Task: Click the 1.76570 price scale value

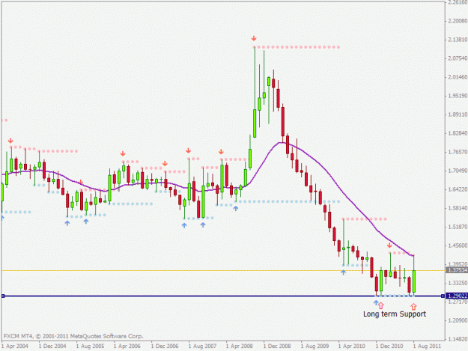Action: coord(458,152)
